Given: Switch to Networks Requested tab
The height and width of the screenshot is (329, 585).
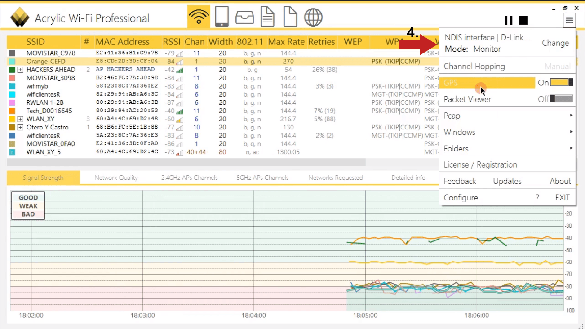Looking at the screenshot, I should (x=335, y=178).
